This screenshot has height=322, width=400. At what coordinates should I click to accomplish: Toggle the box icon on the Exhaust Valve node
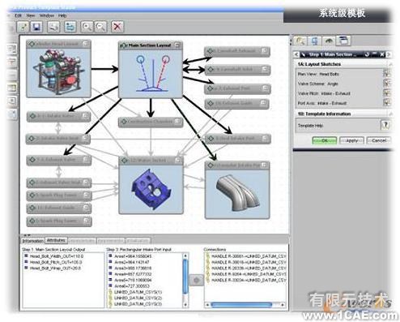pos(87,160)
